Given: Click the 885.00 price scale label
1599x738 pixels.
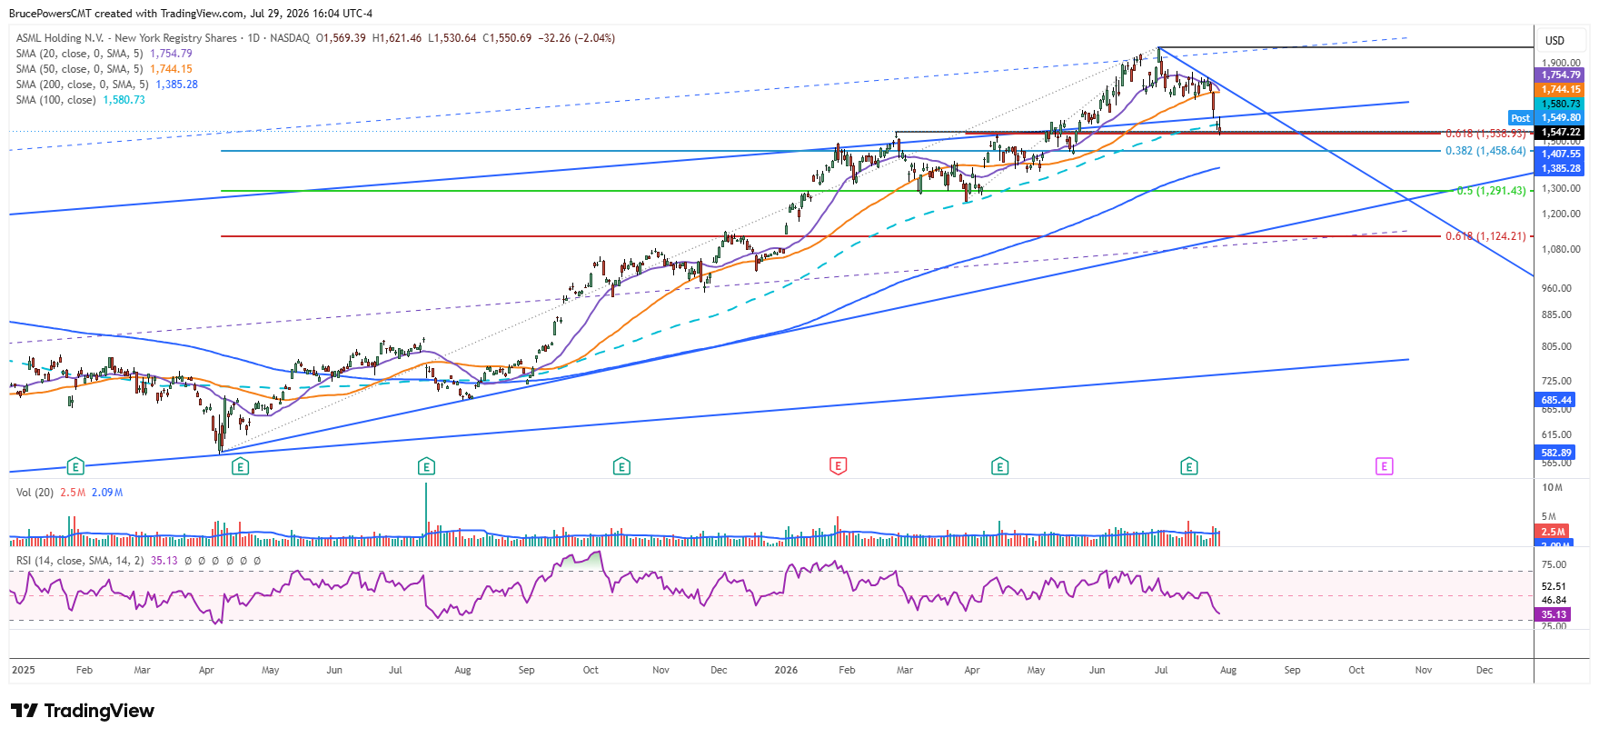Looking at the screenshot, I should (x=1556, y=314).
